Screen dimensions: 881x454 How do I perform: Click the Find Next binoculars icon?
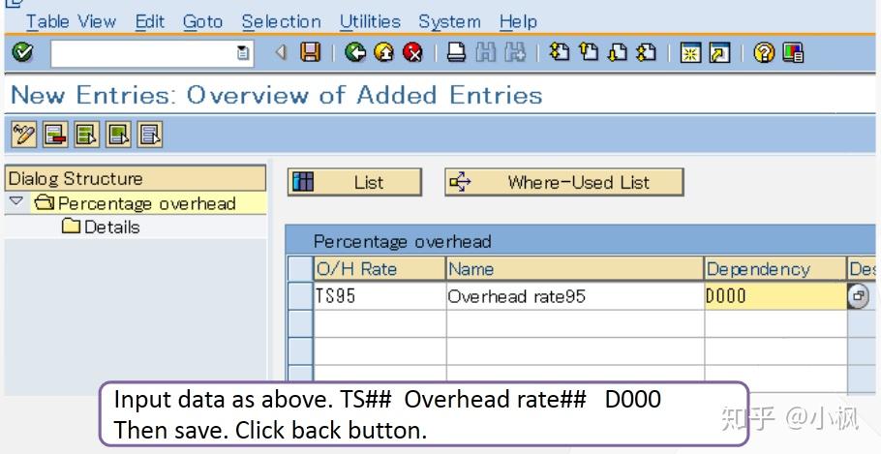point(515,53)
